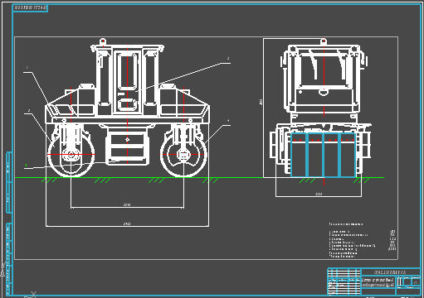Click the leftmost blue roller section in front view
Screen dimensions: 424x298
click(299, 155)
